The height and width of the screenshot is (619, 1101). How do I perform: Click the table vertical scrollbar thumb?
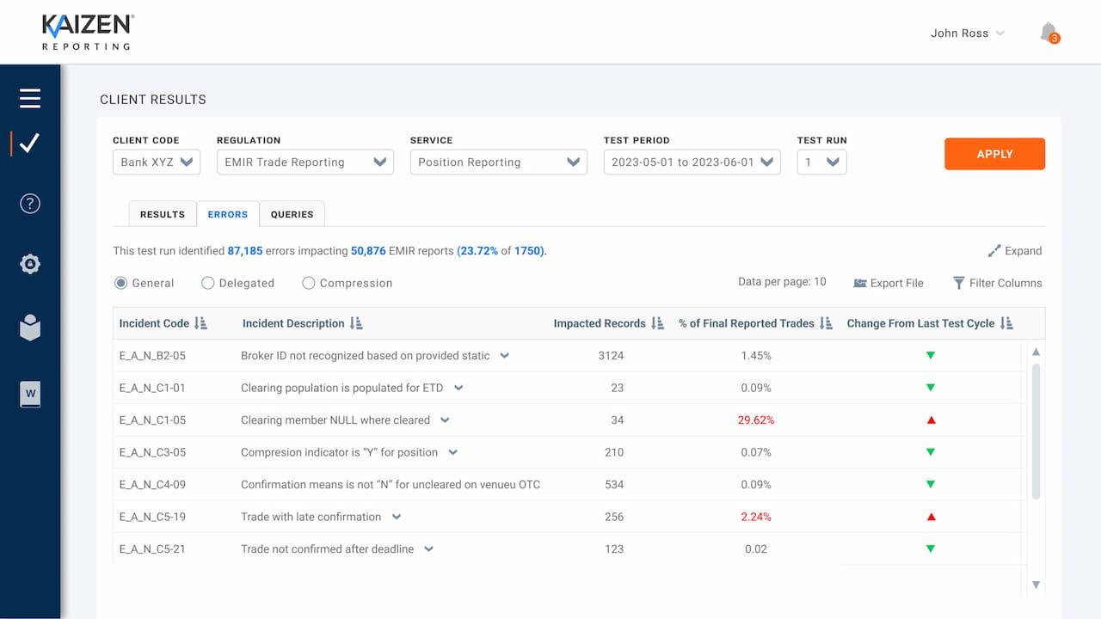[1036, 431]
